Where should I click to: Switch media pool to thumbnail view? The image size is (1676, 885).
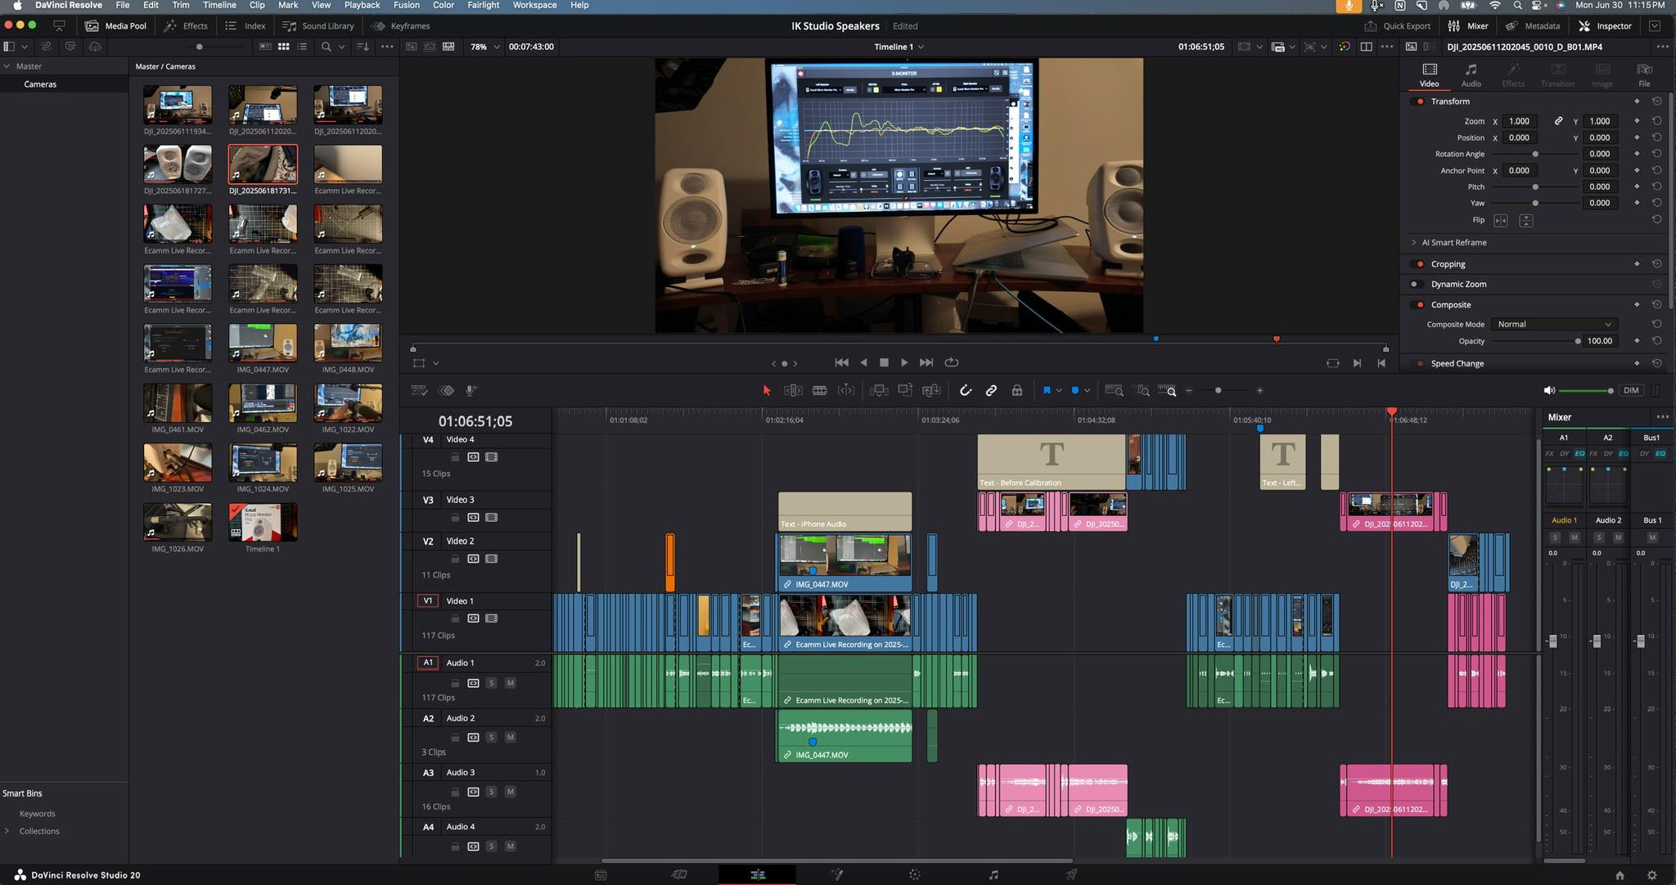[x=283, y=47]
